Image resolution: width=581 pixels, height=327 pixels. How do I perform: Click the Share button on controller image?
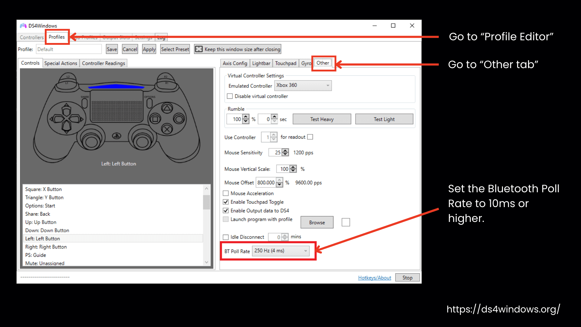click(84, 103)
